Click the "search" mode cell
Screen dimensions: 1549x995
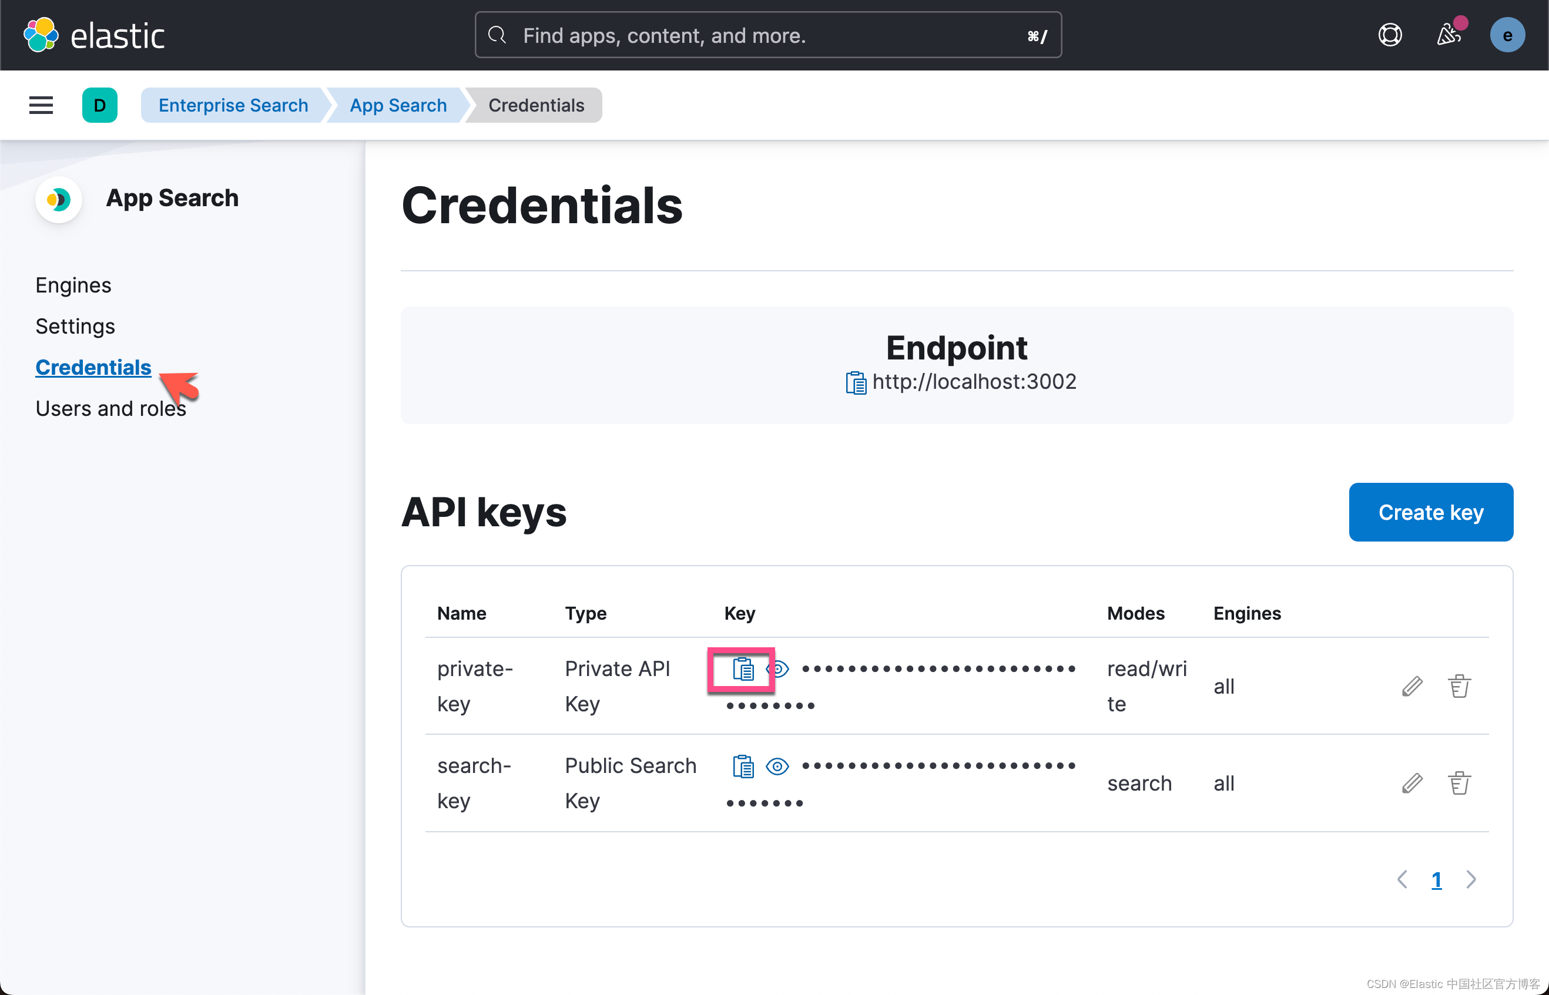[x=1139, y=783]
